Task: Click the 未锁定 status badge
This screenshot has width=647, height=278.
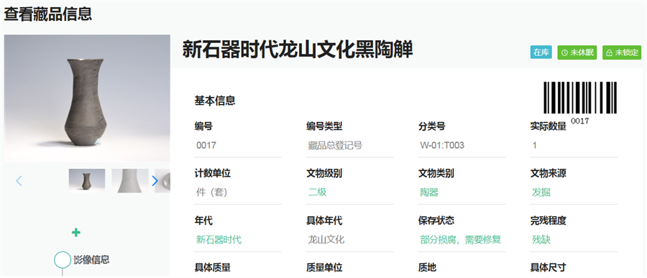Action: [622, 52]
